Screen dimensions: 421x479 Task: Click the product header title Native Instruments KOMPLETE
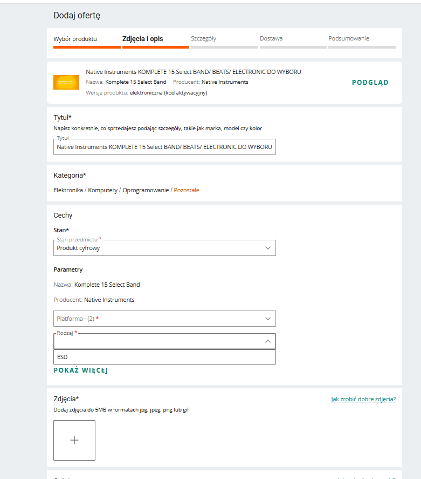pos(194,72)
